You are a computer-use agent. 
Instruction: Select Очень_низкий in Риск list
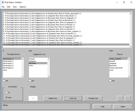[x=118, y=59]
